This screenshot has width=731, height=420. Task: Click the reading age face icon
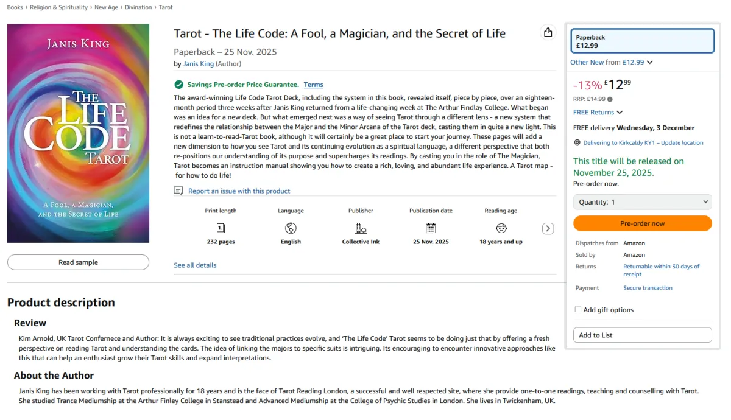(x=501, y=228)
